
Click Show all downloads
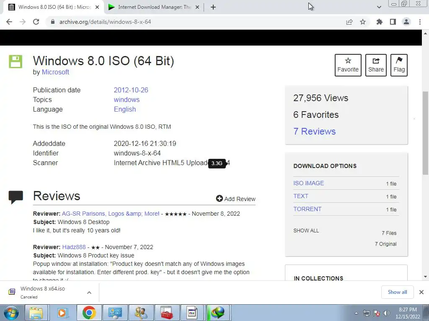point(397,292)
